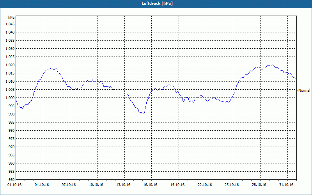This screenshot has height=195, width=312.
Task: Click the 10.10.16 date label
Action: (x=96, y=185)
